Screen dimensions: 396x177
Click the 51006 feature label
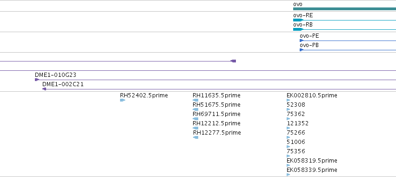[x=296, y=142]
